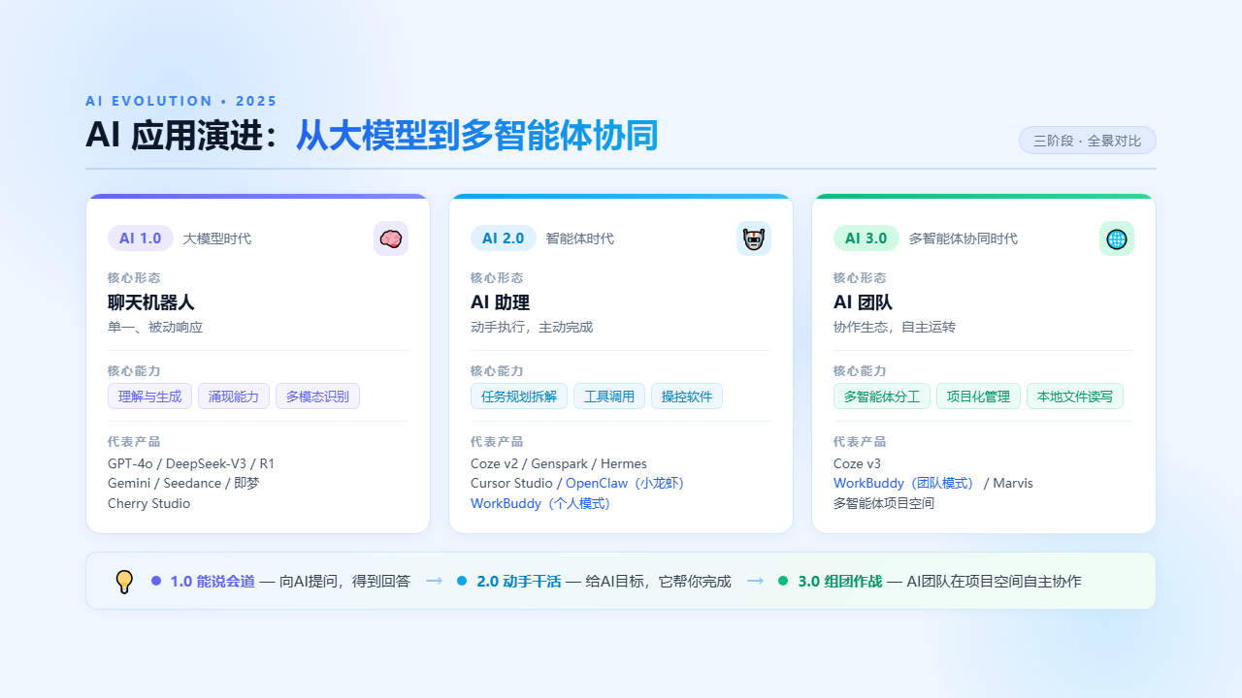Viewport: 1242px width, 698px height.
Task: Click the 3.0 组团作战 label
Action: (x=840, y=582)
